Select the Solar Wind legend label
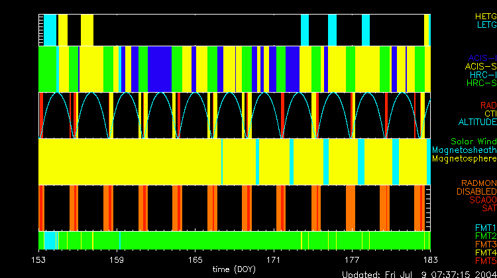 (473, 142)
